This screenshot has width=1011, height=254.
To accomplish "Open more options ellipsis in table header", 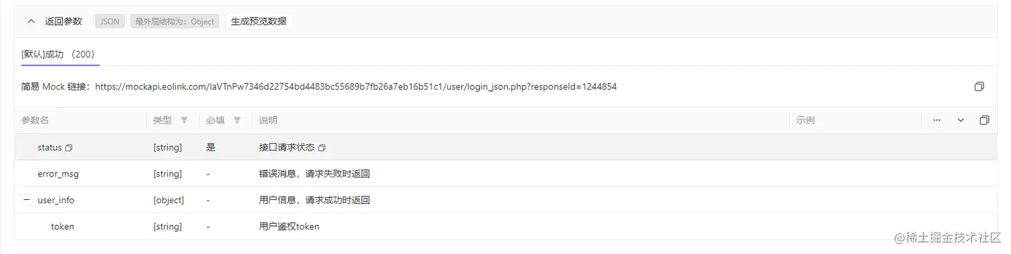I will tap(937, 120).
